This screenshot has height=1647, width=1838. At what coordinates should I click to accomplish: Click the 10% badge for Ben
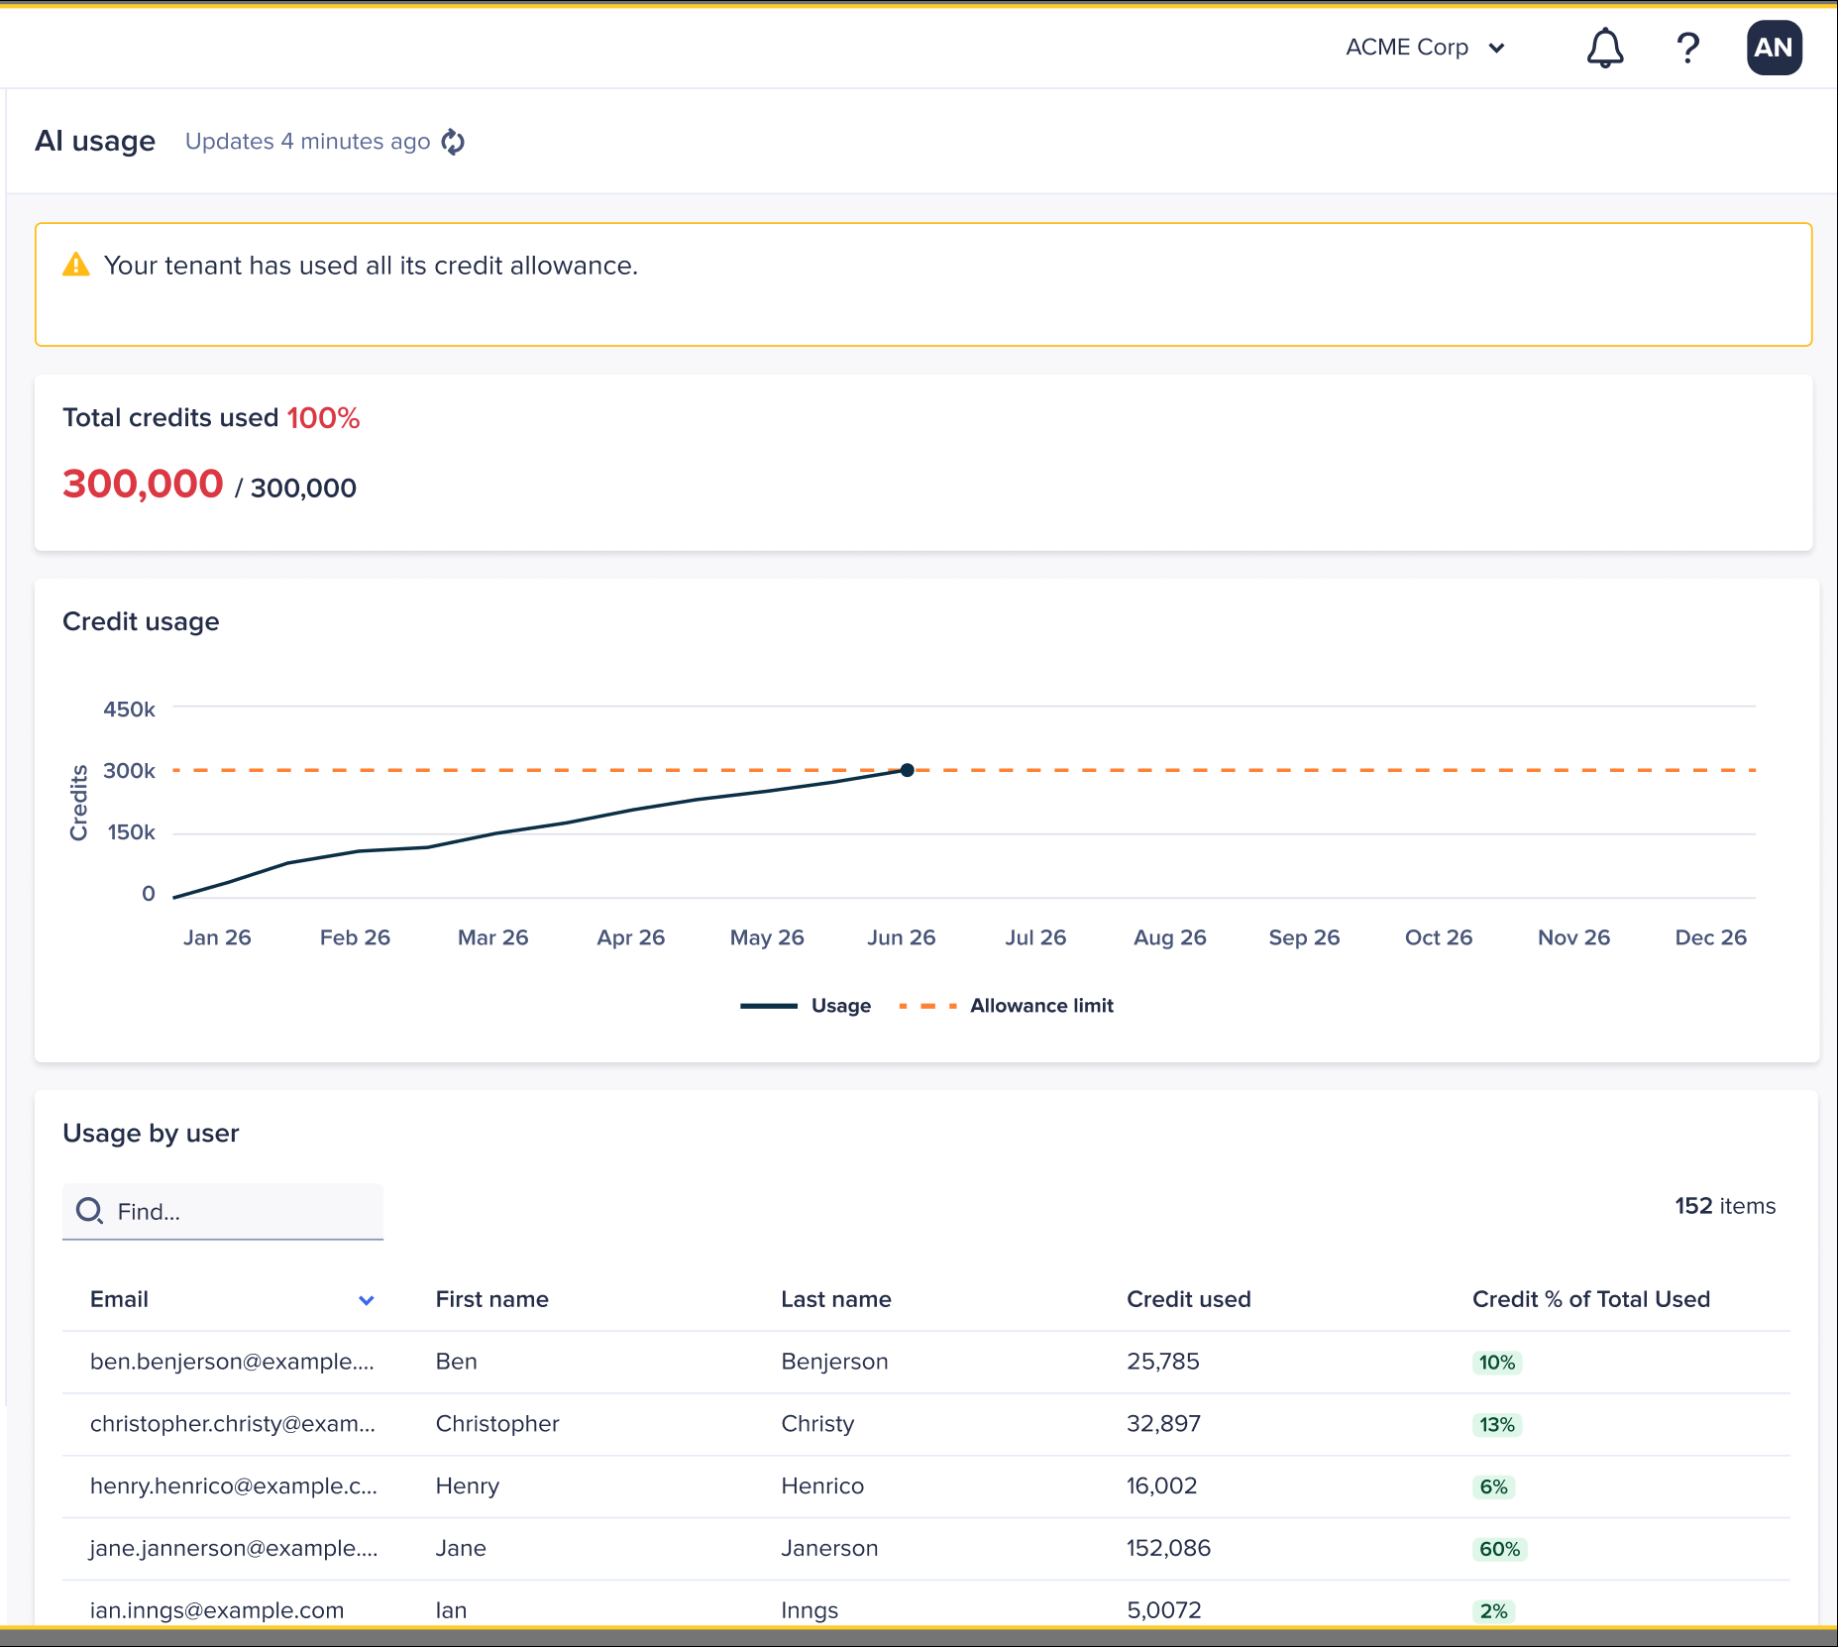[x=1497, y=1363]
